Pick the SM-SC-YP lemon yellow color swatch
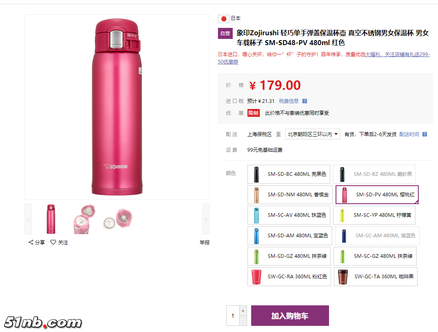 coord(374,215)
